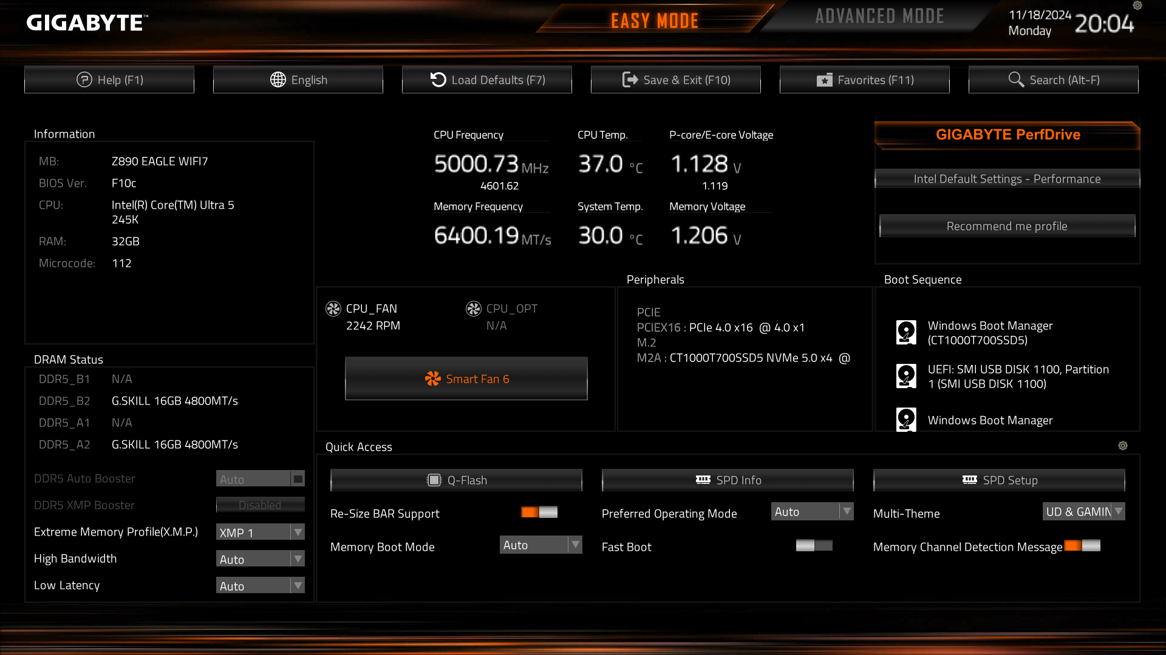Toggle Memory Channel Detection Message switch
The width and height of the screenshot is (1166, 655).
(1082, 546)
